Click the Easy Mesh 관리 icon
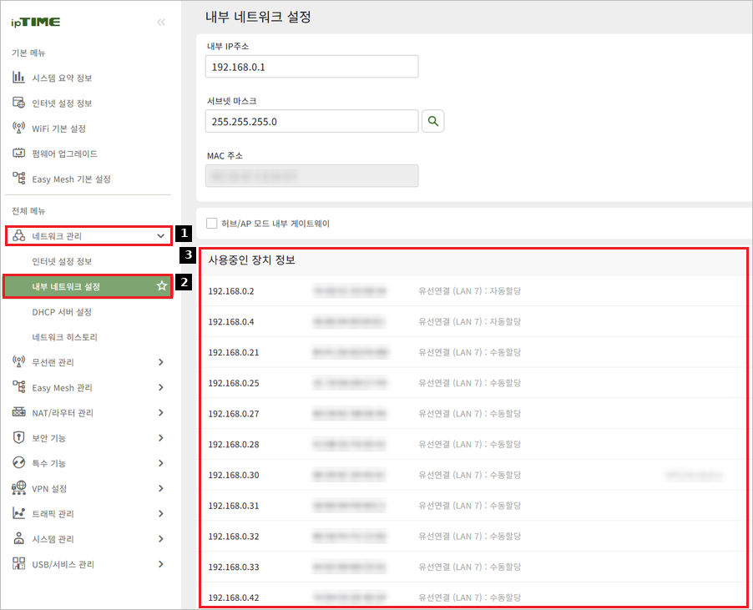This screenshot has width=753, height=610. click(18, 387)
